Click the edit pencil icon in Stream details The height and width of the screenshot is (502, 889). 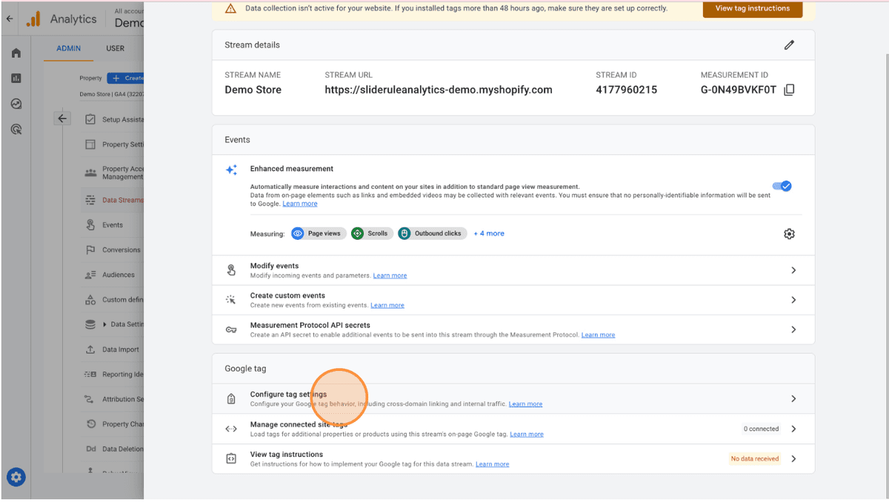pos(789,45)
